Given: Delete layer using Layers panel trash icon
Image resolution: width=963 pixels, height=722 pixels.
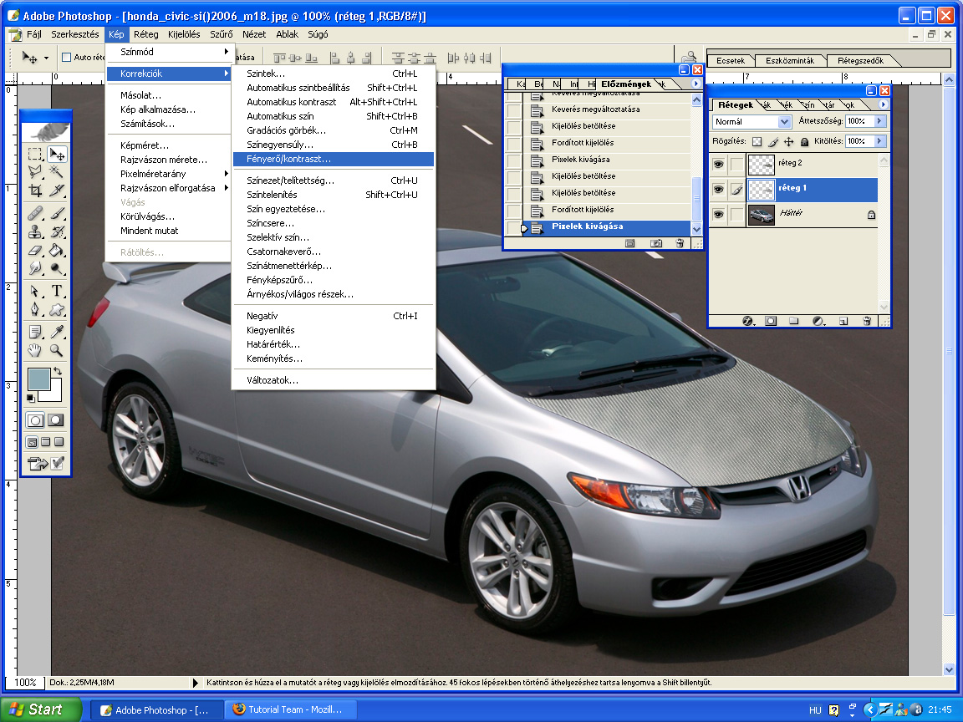Looking at the screenshot, I should click(867, 320).
